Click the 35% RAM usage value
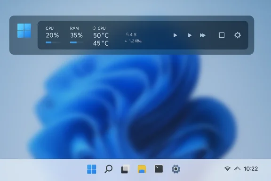The width and height of the screenshot is (271, 181). 76,35
